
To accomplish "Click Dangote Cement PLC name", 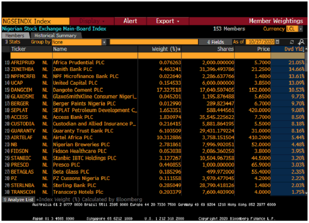I will pyautogui.click(x=78, y=90).
